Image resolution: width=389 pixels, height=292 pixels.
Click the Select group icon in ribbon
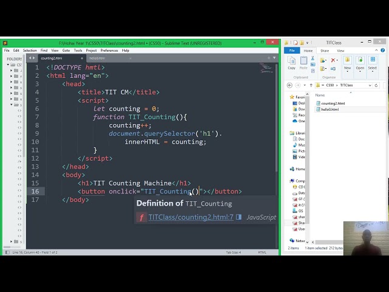point(373,60)
